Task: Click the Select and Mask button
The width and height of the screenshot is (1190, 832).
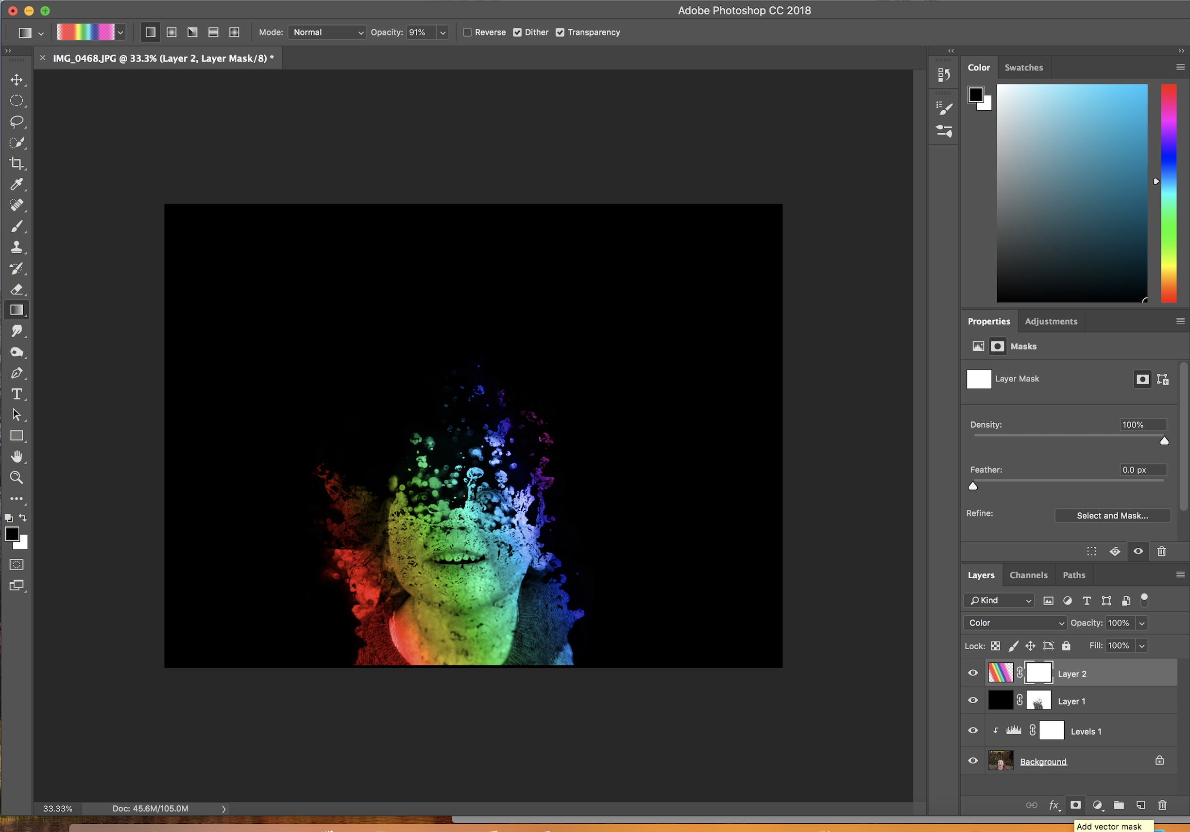Action: pyautogui.click(x=1112, y=515)
